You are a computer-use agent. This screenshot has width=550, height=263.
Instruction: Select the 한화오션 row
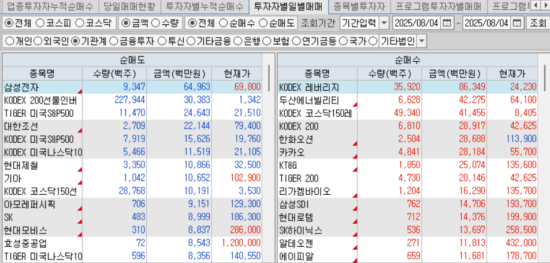point(408,139)
